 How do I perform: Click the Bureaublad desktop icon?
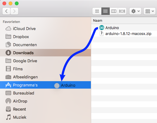[8, 93]
